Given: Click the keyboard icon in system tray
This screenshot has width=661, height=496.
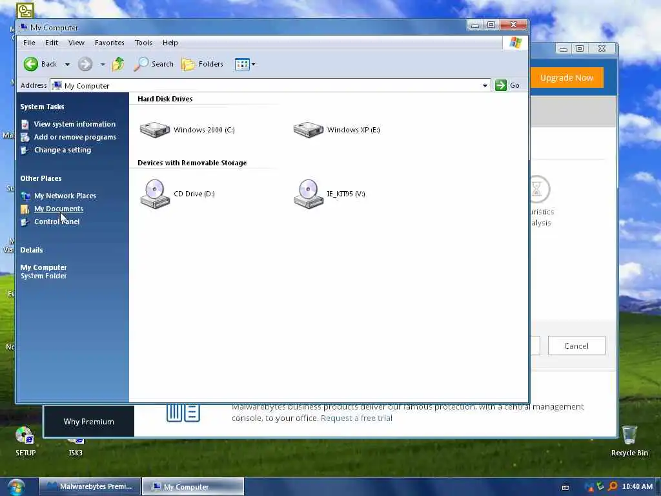Looking at the screenshot, I should point(565,487).
